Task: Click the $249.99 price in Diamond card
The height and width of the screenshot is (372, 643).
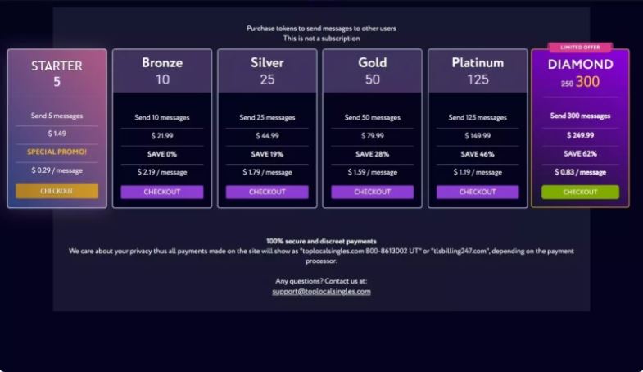Action: click(580, 135)
